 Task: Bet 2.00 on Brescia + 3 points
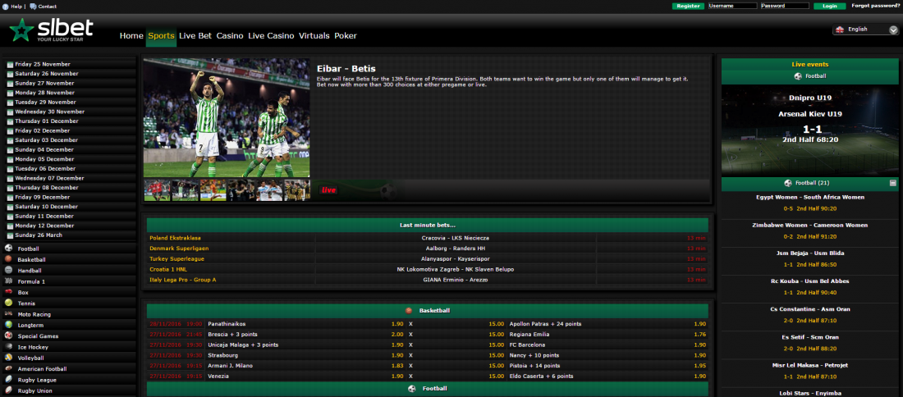tap(396, 335)
